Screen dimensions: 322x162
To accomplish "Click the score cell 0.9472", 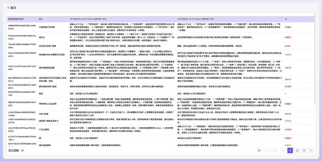I will (288, 145).
